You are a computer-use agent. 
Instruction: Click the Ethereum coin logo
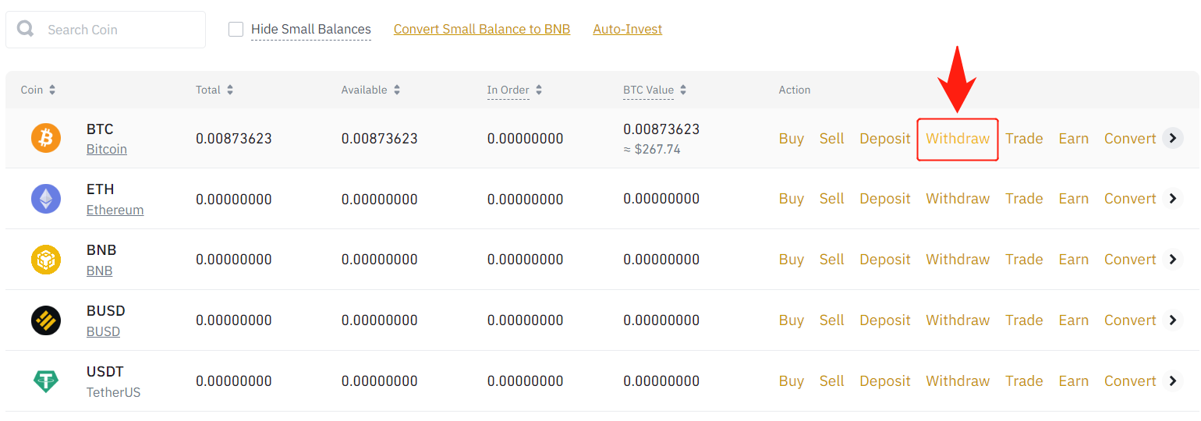pos(46,199)
